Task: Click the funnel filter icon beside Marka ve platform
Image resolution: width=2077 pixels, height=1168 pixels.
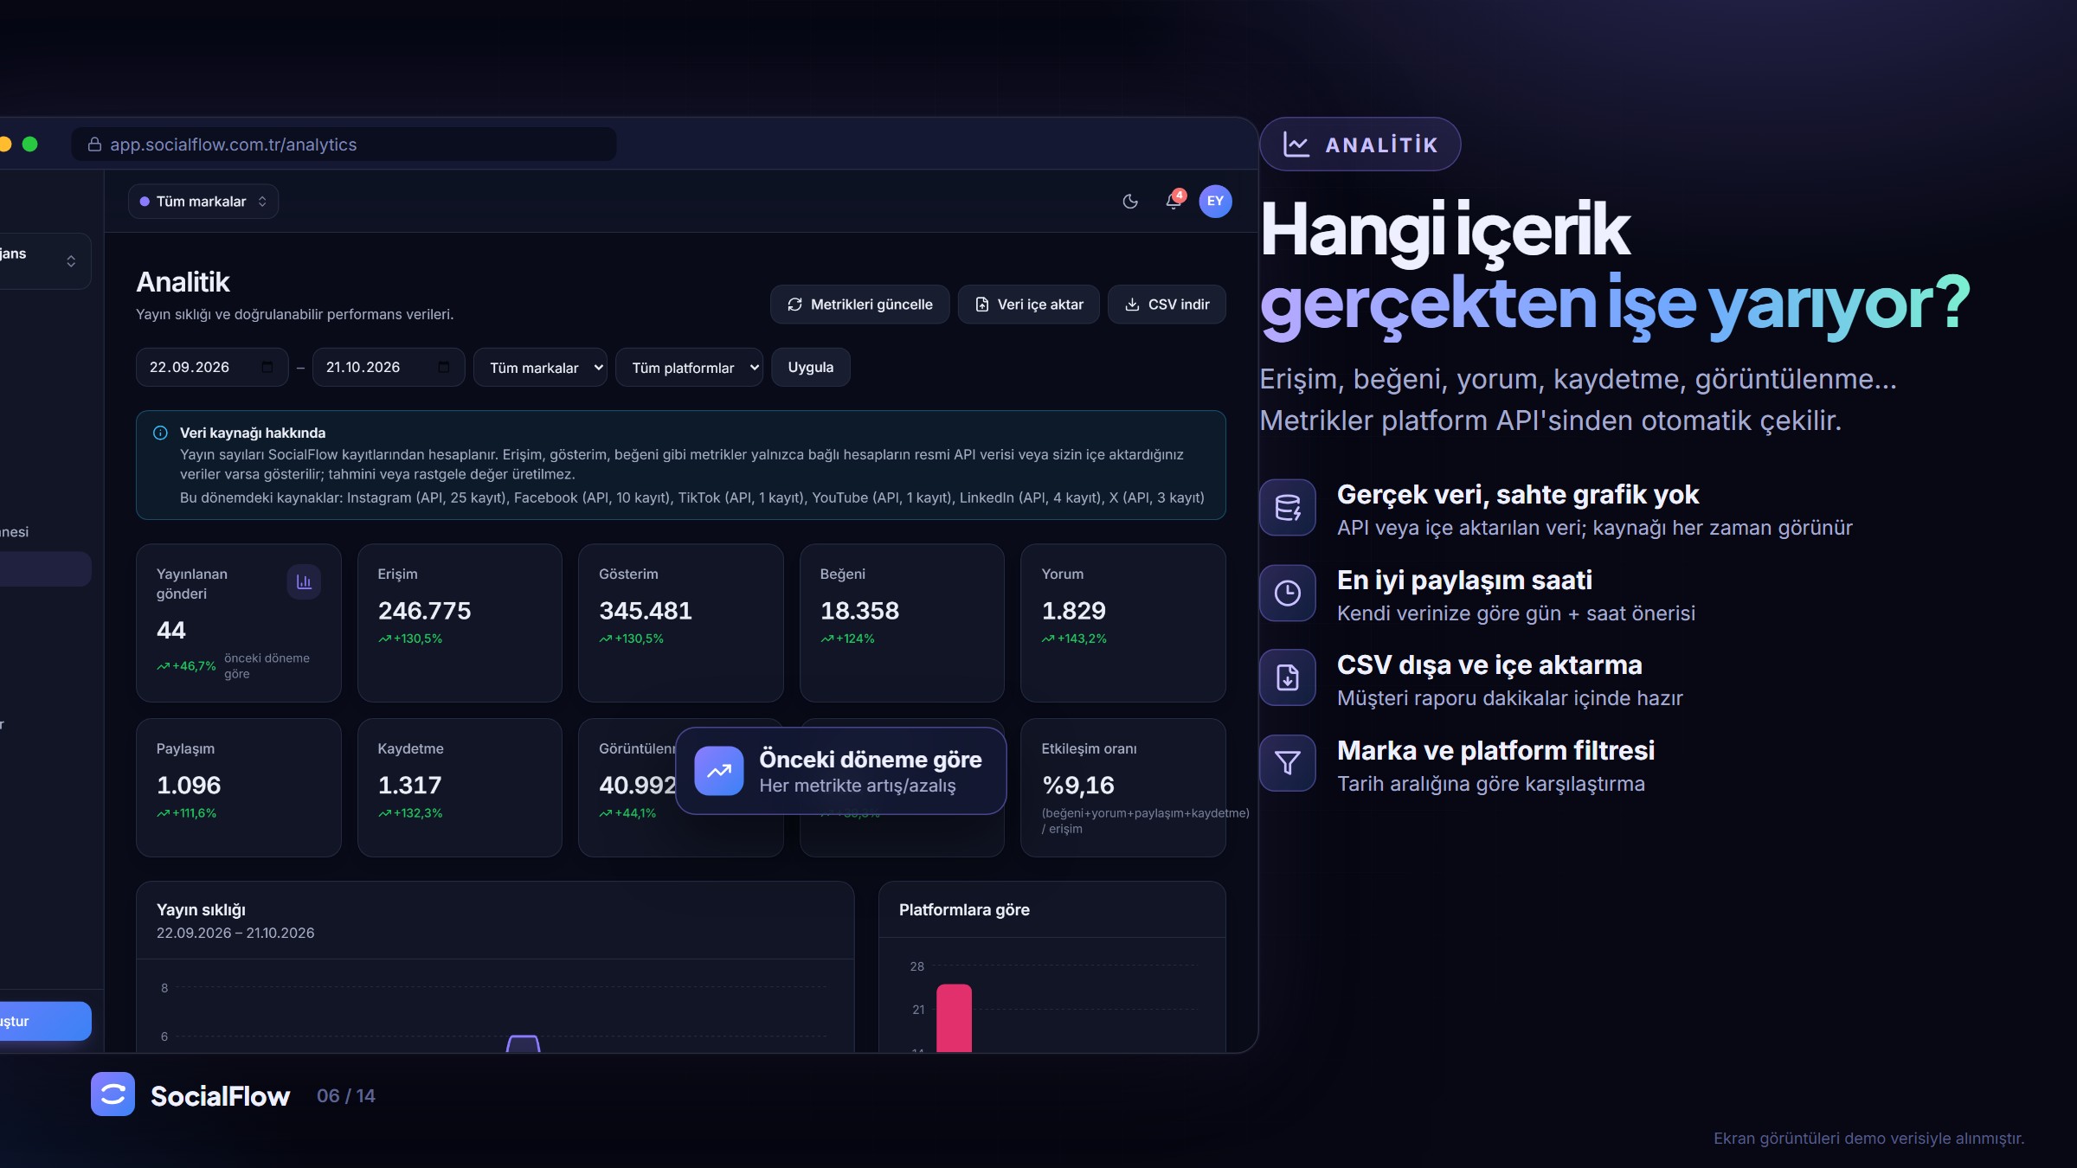Action: [x=1288, y=763]
